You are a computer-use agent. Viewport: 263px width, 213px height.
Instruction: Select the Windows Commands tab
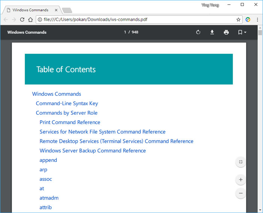pos(30,10)
